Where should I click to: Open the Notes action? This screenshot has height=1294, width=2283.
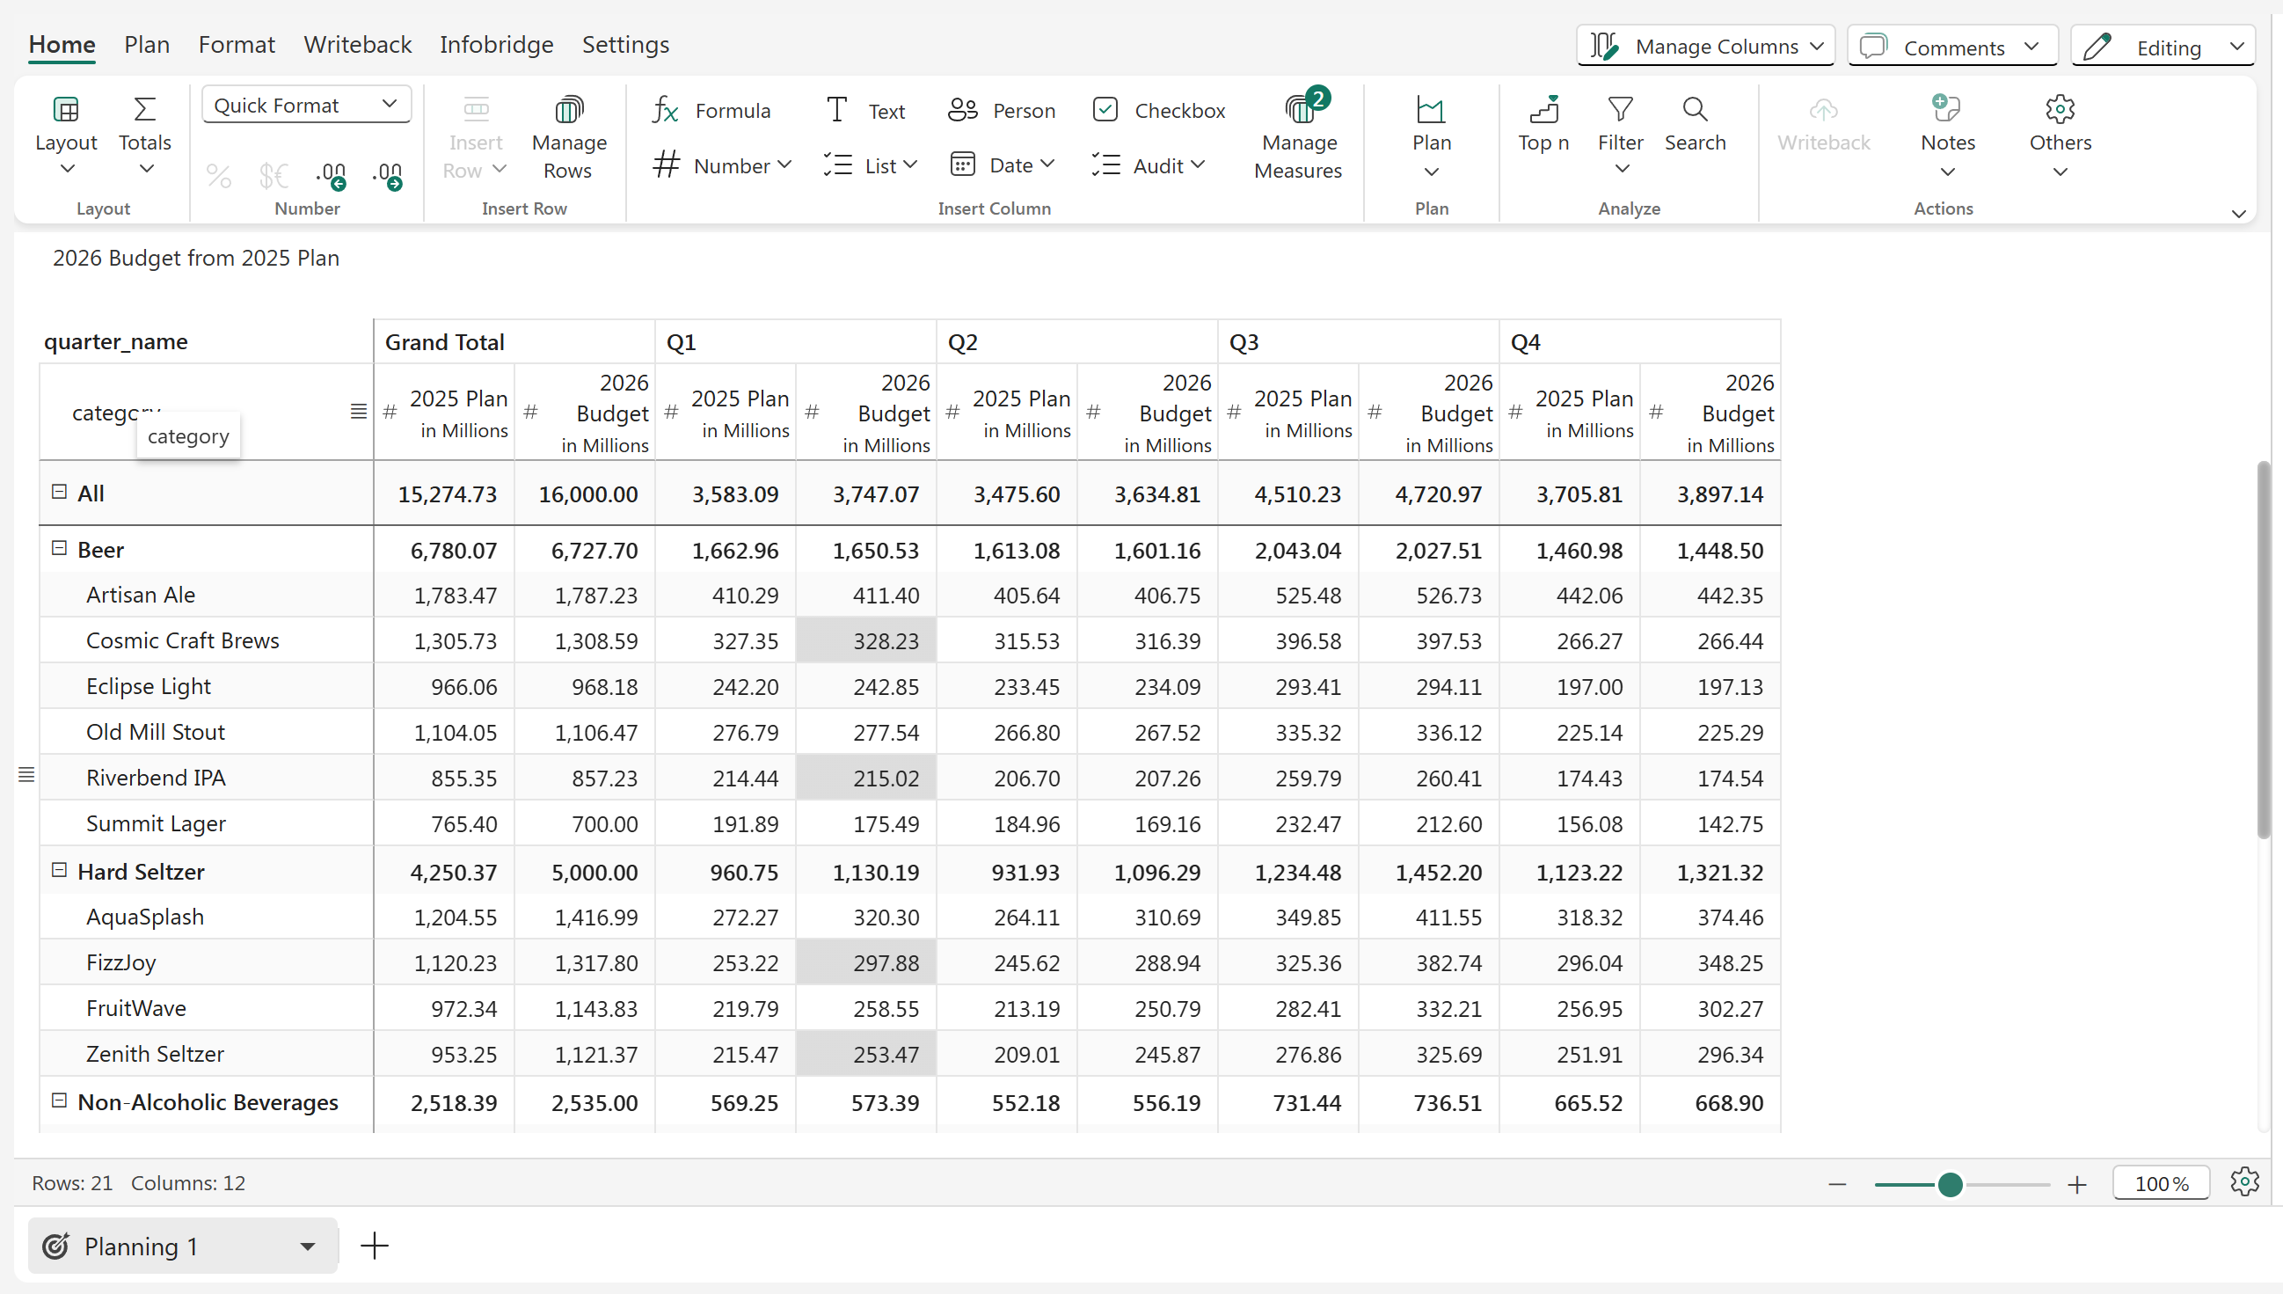[1946, 123]
